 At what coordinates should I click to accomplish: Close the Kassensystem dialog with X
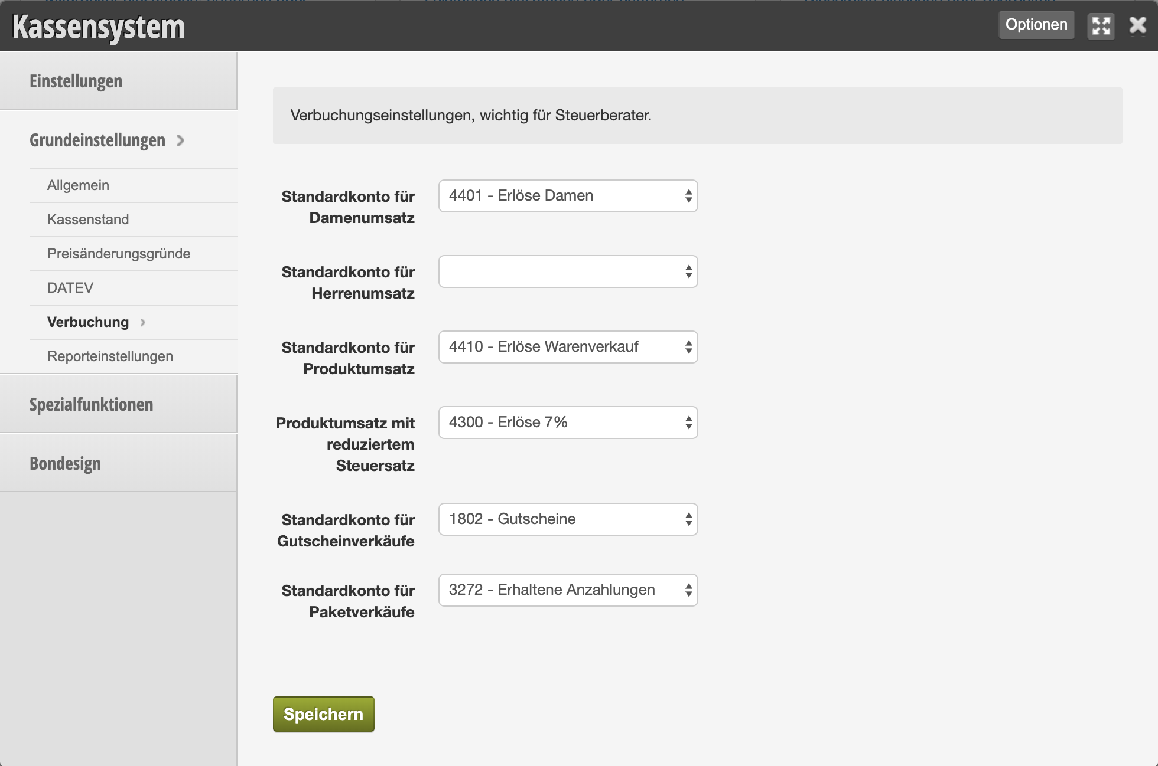(1137, 25)
